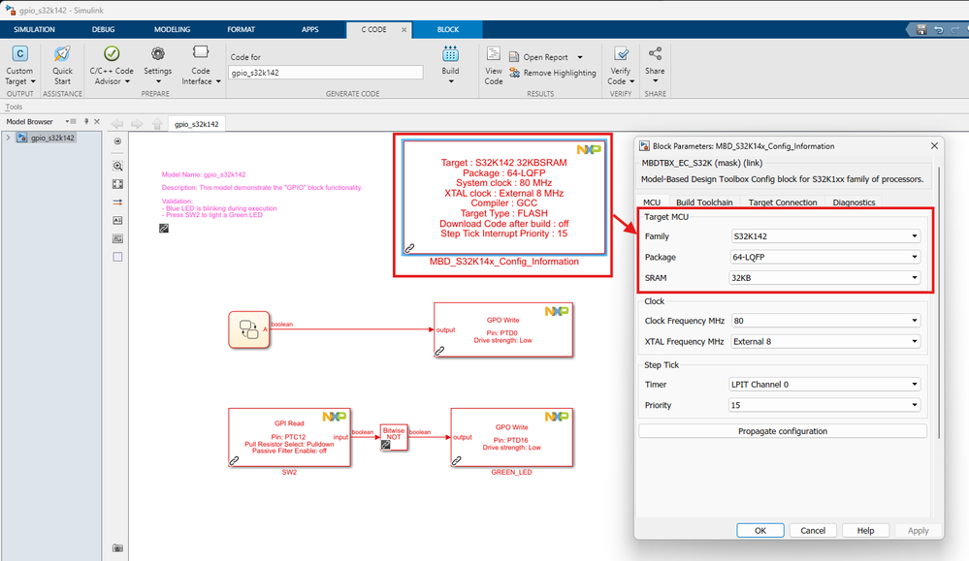Add an Area box from palette

(x=117, y=257)
